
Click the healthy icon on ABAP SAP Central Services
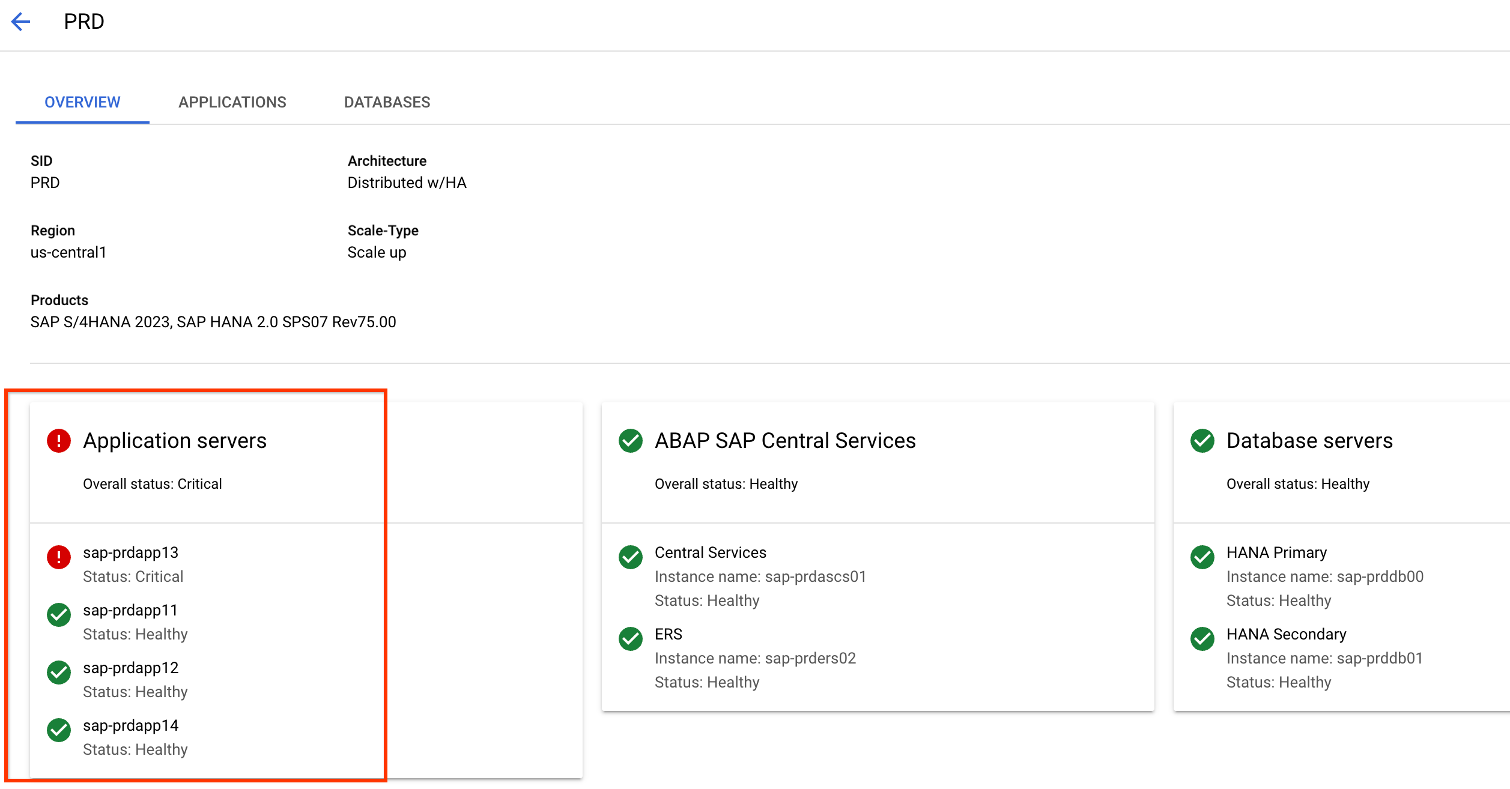tap(629, 441)
